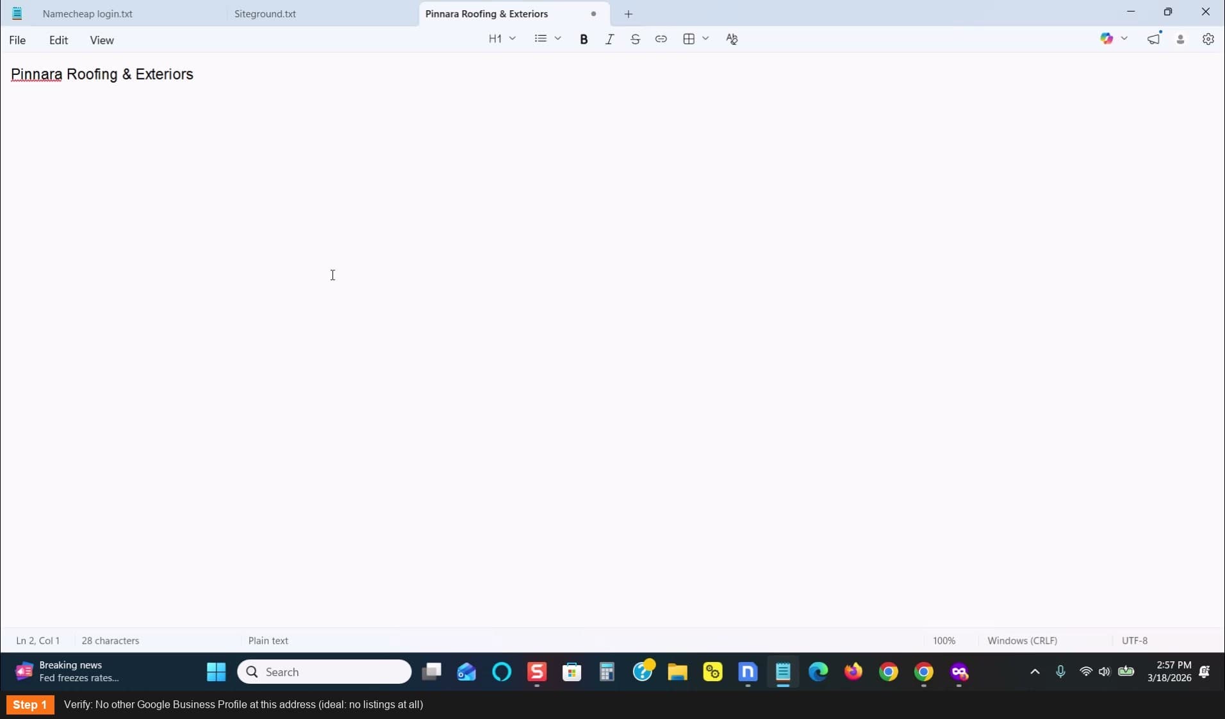Open File Explorer from the taskbar
Image resolution: width=1225 pixels, height=719 pixels.
point(677,672)
